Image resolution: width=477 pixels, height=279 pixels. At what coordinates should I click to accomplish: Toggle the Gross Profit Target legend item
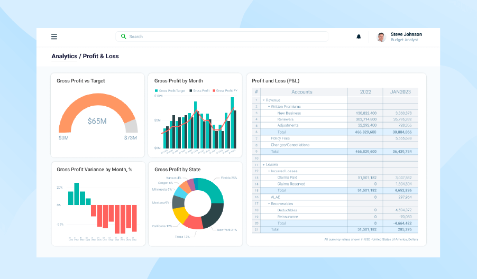pyautogui.click(x=170, y=91)
